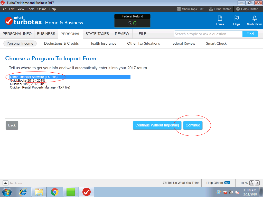Click the green app taskbar icon

[x=70, y=192]
